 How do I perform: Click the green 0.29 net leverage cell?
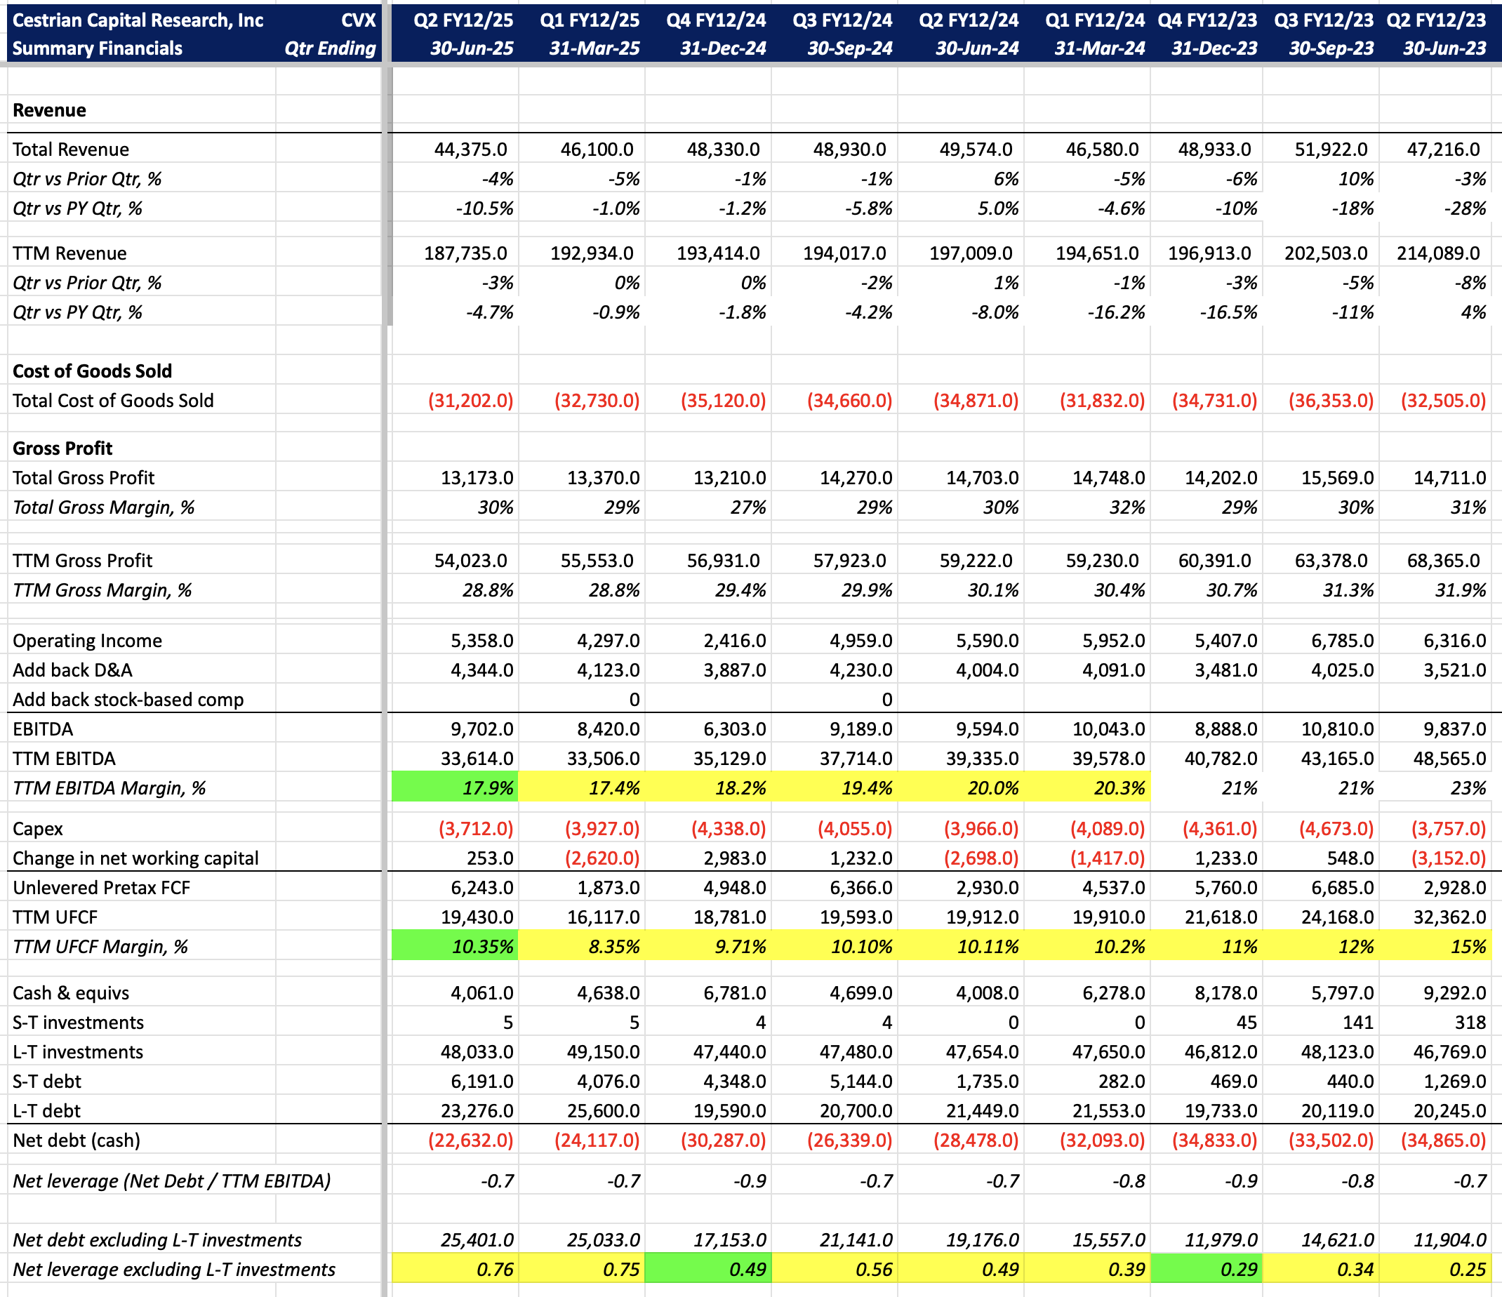point(1207,1270)
